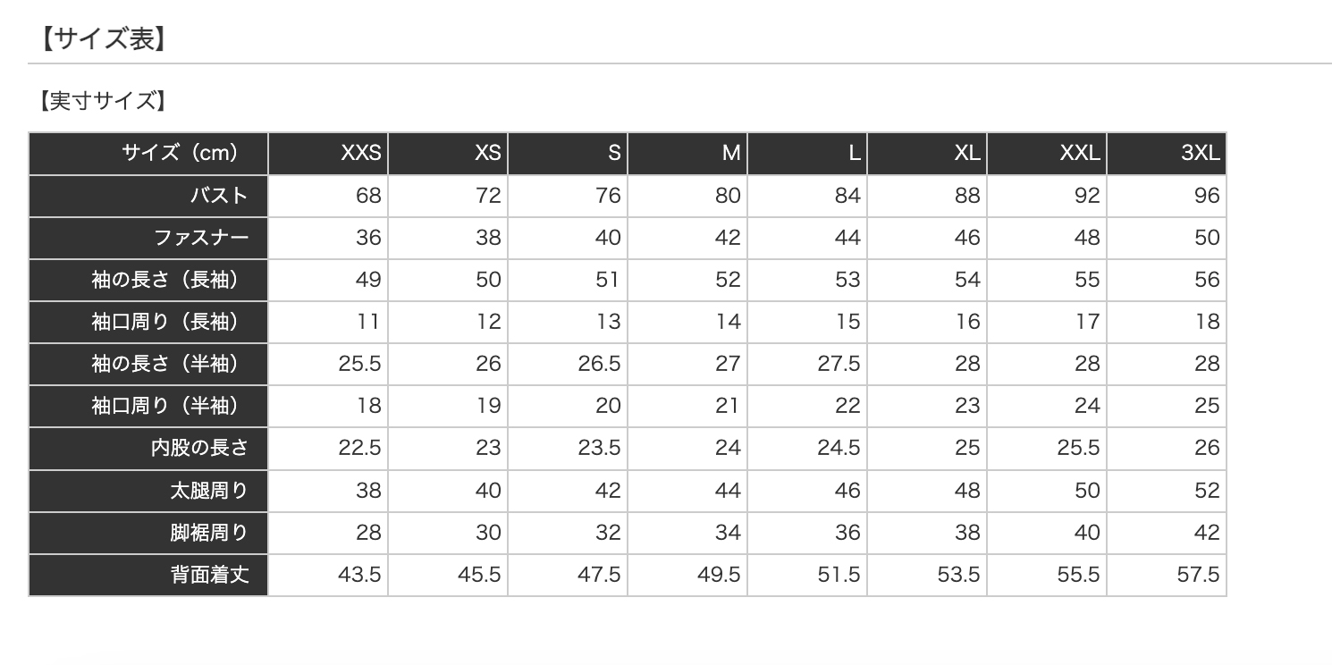This screenshot has height=665, width=1332.
Task: Click the 【実寸サイズ】 subheading text
Action: [103, 101]
